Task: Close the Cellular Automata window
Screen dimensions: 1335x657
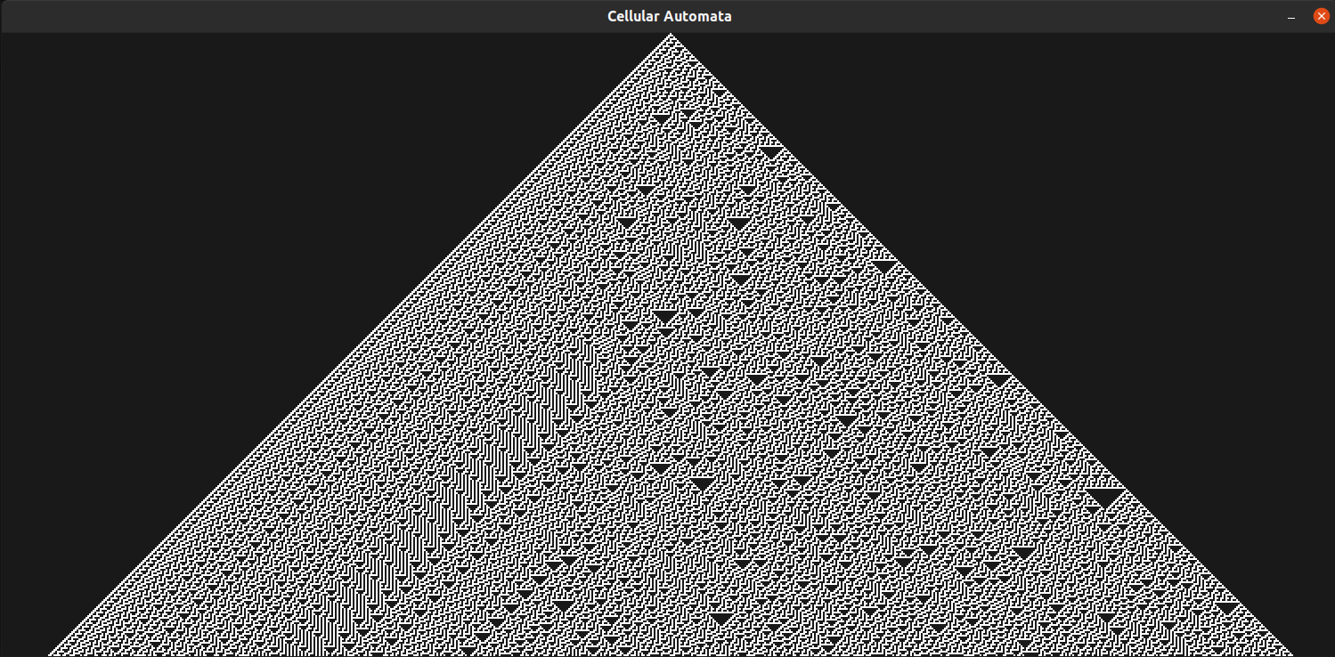Action: pos(1321,15)
